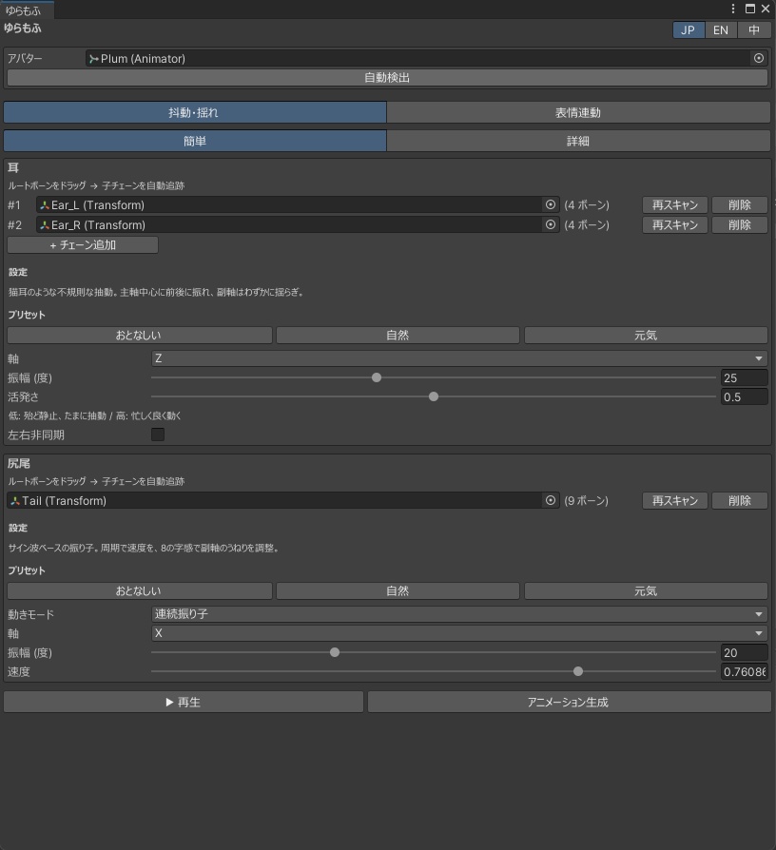Click the Tail transform icon
This screenshot has width=776, height=850.
[x=15, y=500]
